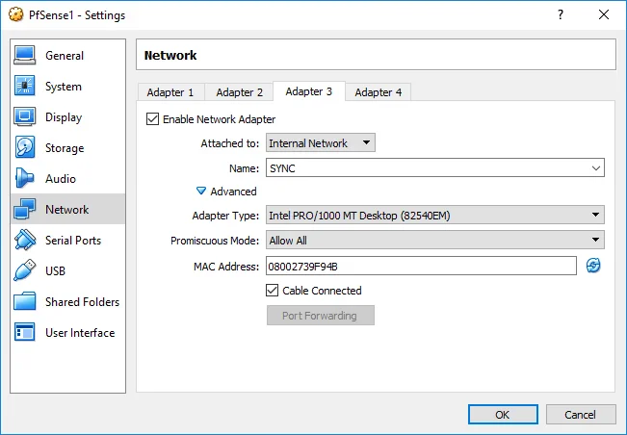Select the Storage disk icon

pyautogui.click(x=25, y=148)
